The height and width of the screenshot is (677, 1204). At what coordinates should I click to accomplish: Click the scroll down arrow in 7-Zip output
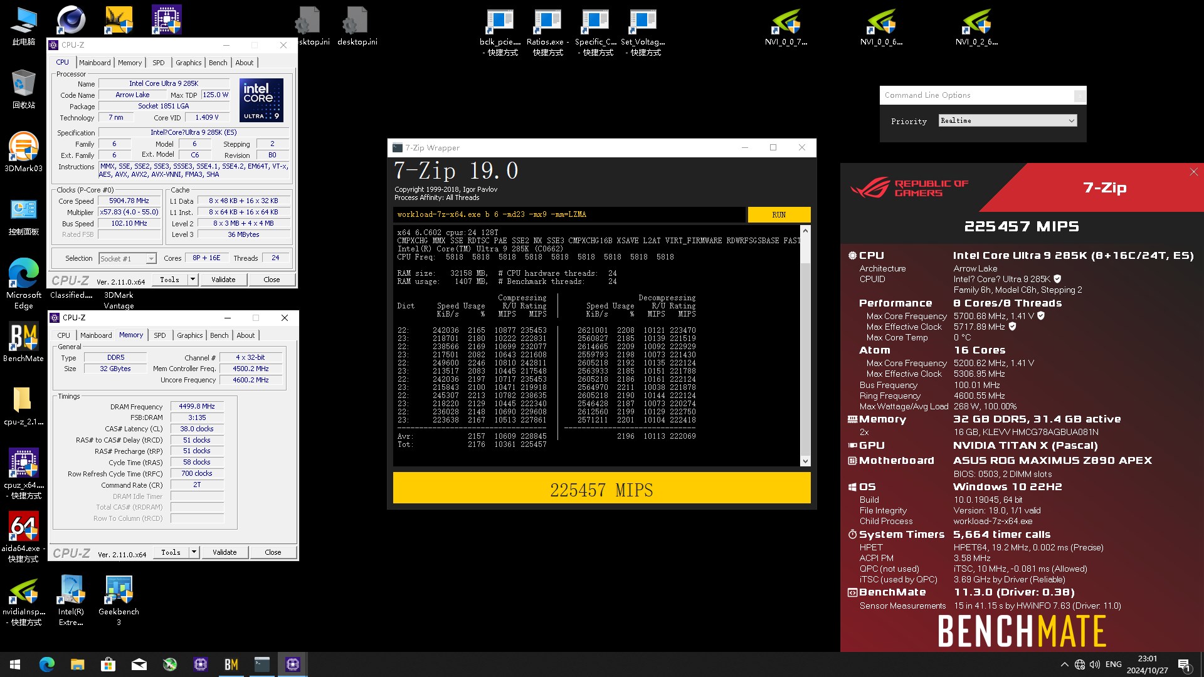(x=805, y=461)
